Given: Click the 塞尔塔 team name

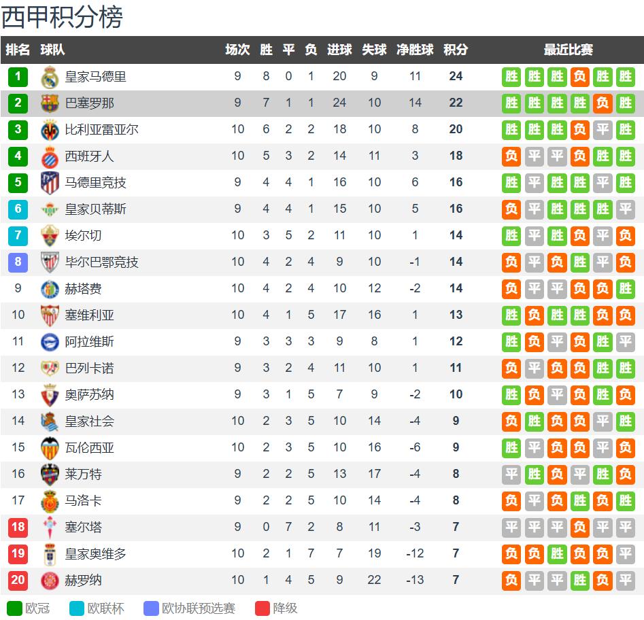Looking at the screenshot, I should tap(83, 528).
